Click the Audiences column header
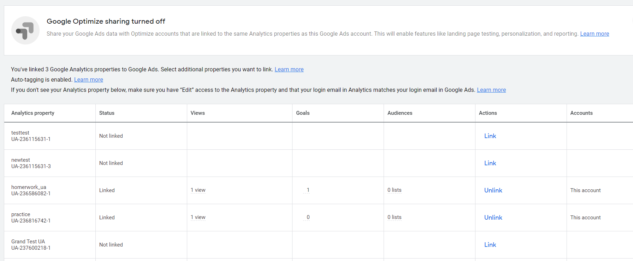Viewport: 633px width, 261px height. coord(400,113)
